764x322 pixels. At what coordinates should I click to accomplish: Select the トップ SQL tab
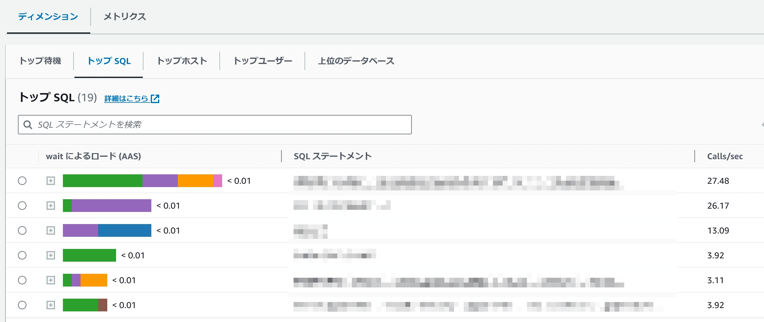(109, 61)
